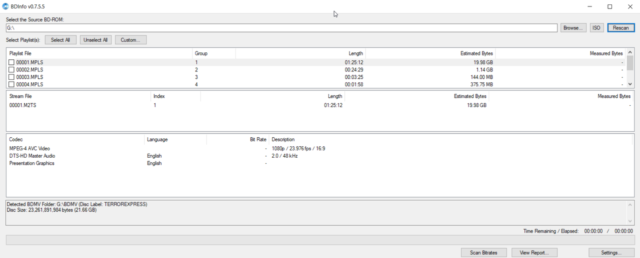
Task: Click the 1080p / 23.976 fps / 16:9 description
Action: point(298,149)
